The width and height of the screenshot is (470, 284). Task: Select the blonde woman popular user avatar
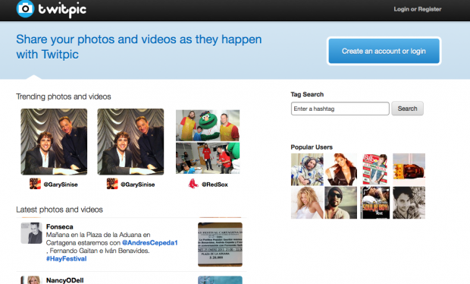coord(307,203)
